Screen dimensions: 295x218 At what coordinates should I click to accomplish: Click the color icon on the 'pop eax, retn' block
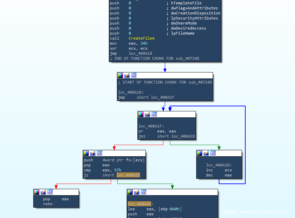[37, 192]
